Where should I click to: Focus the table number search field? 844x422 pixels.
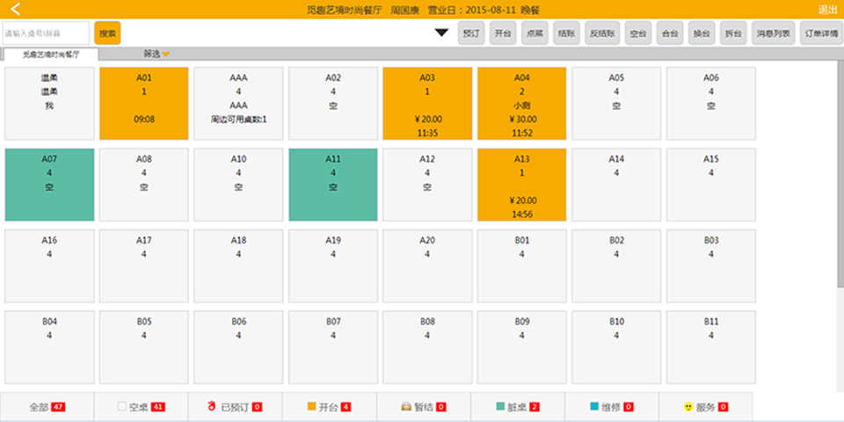[46, 33]
